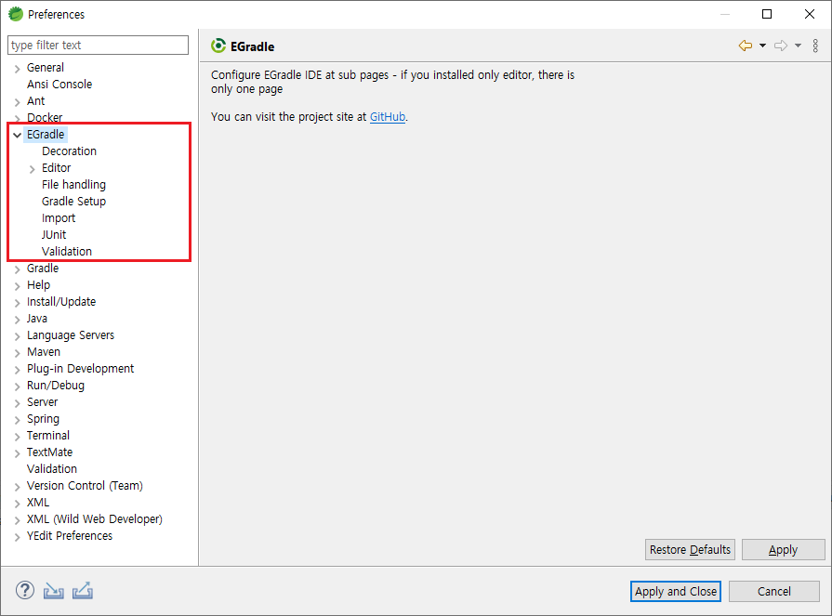This screenshot has width=832, height=616.
Task: Follow the GitHub project site link
Action: click(388, 117)
